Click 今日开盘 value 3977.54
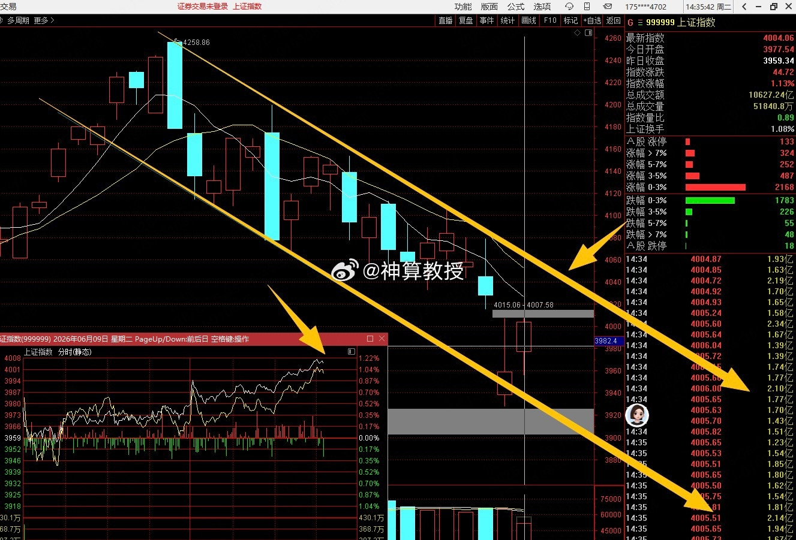796x540 pixels. click(x=778, y=49)
